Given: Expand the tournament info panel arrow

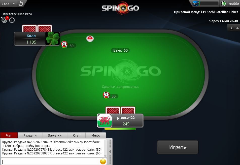Looking at the screenshot, I should [x=237, y=28].
